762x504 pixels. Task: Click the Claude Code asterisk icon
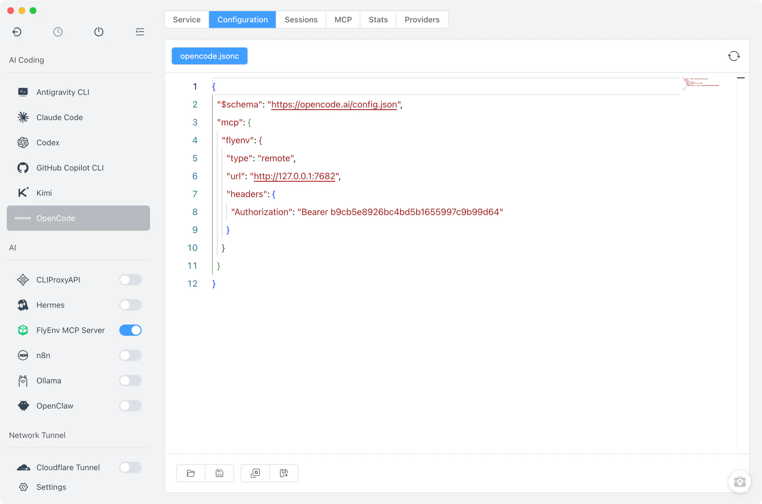[23, 117]
